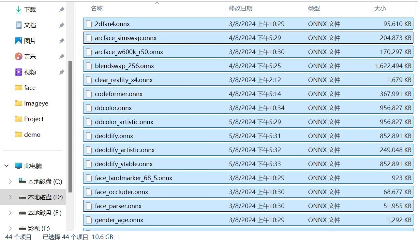The width and height of the screenshot is (418, 242).
Task: Click the gender_age.onnx file icon
Action: (89, 220)
